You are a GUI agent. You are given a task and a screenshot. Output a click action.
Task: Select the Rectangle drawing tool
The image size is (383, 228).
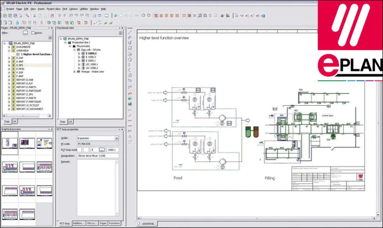pyautogui.click(x=130, y=48)
